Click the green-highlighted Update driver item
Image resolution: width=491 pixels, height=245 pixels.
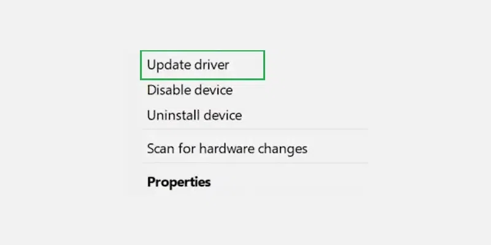click(x=203, y=65)
